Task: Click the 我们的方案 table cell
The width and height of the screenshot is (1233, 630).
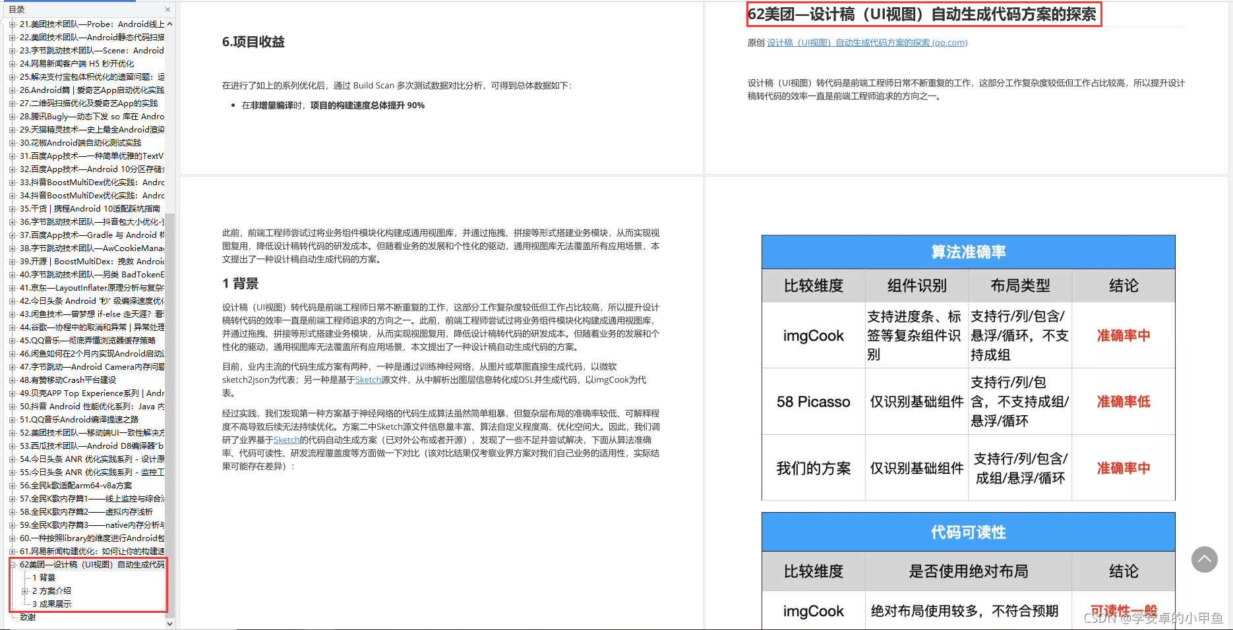Action: coord(814,469)
